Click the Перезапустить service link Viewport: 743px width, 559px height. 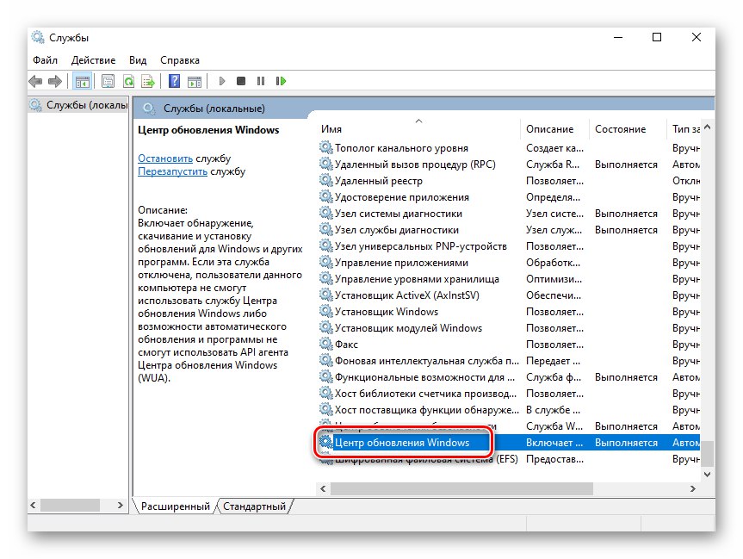click(172, 171)
